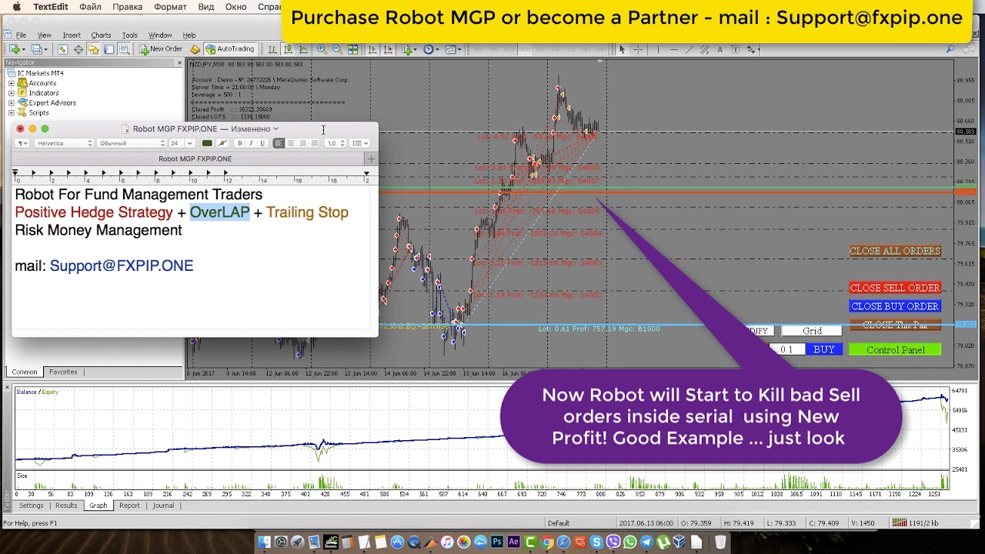The image size is (985, 554).
Task: Zoom out on the chart
Action: (x=337, y=49)
